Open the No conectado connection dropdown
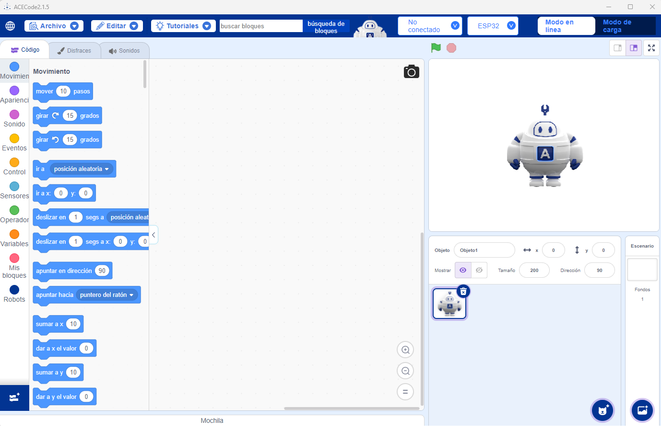This screenshot has height=431, width=661. coord(430,26)
